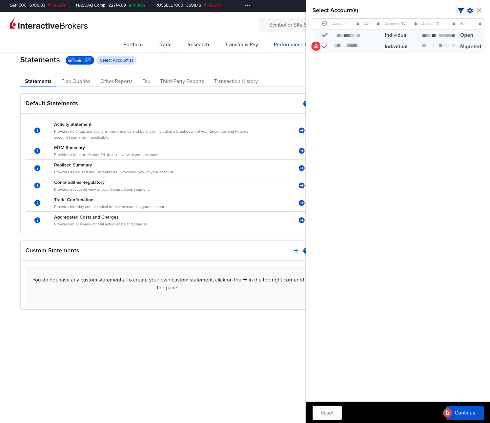
Task: Click the Interactive Brokers logo
Action: 49,25
